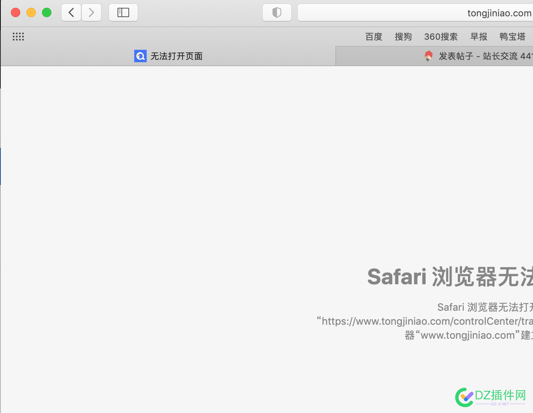Switch to the 发表帖子 - 站长交流 tab
The image size is (533, 413).
[434, 56]
